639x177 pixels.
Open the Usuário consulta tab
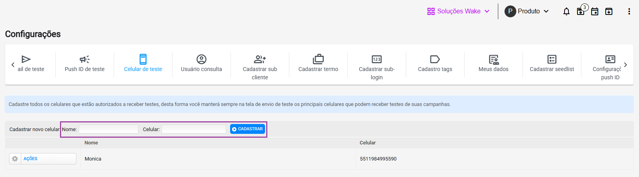click(202, 64)
